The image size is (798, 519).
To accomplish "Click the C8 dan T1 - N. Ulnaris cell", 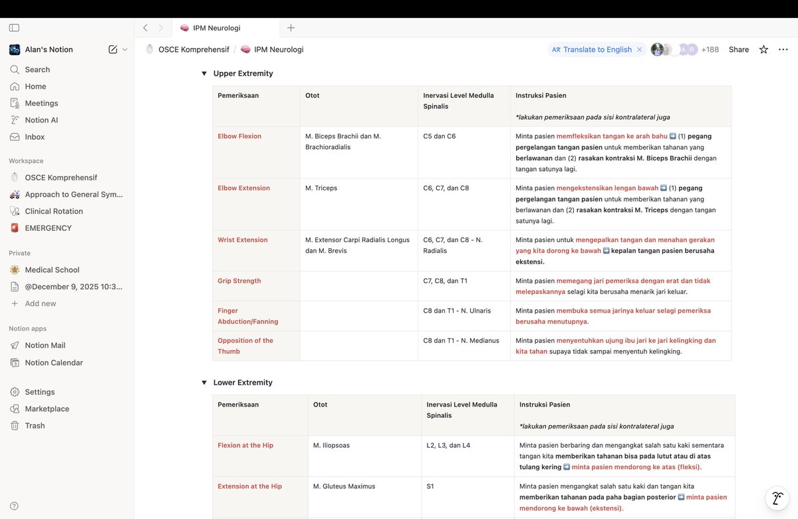I will click(464, 316).
